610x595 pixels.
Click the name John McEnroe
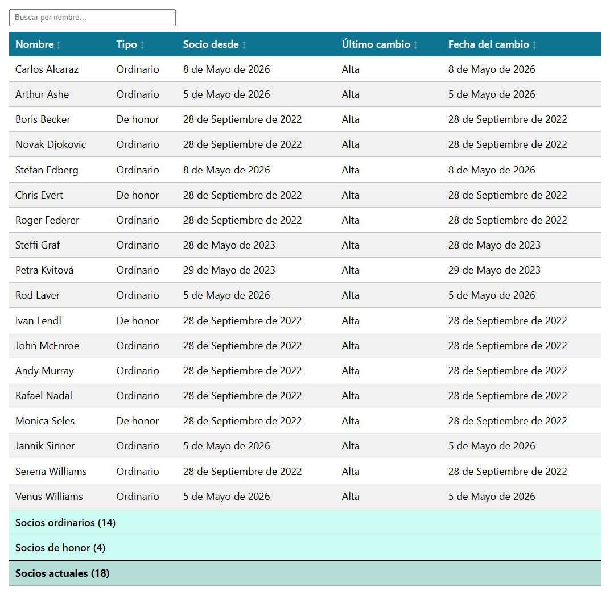47,346
